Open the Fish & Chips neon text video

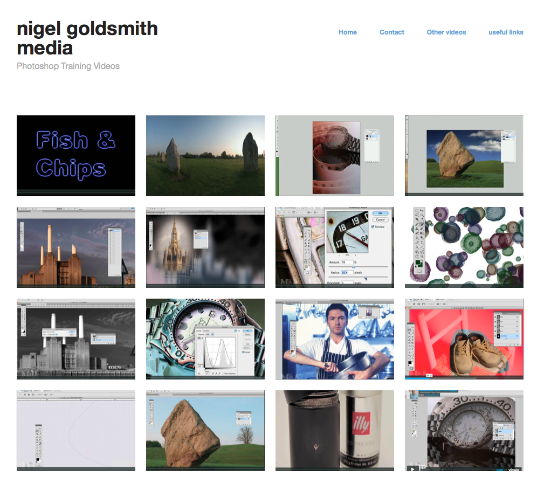pos(76,155)
